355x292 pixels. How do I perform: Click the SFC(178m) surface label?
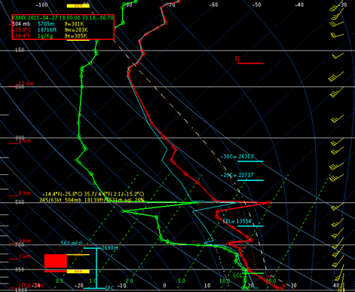[31, 285]
